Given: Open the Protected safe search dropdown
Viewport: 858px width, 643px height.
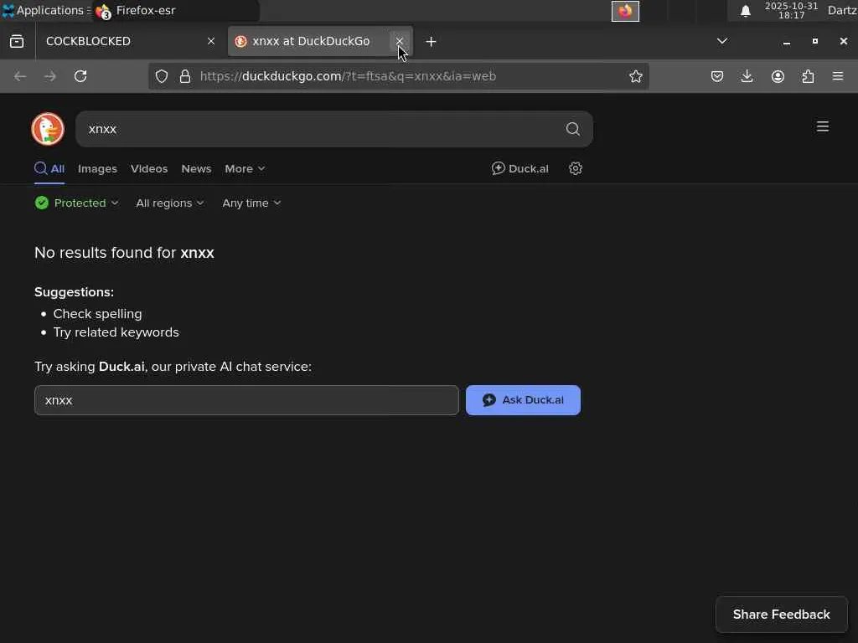Looking at the screenshot, I should tap(76, 203).
